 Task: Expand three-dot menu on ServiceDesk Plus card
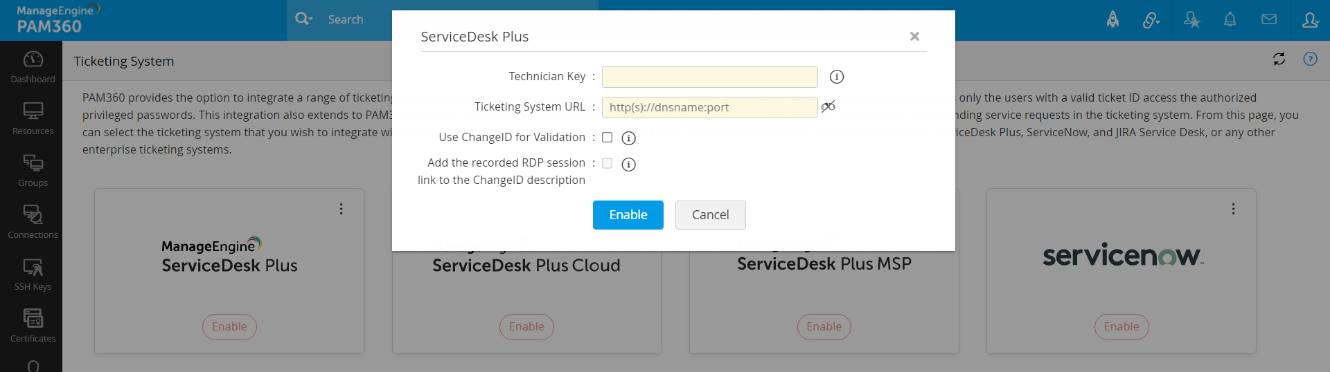(341, 209)
